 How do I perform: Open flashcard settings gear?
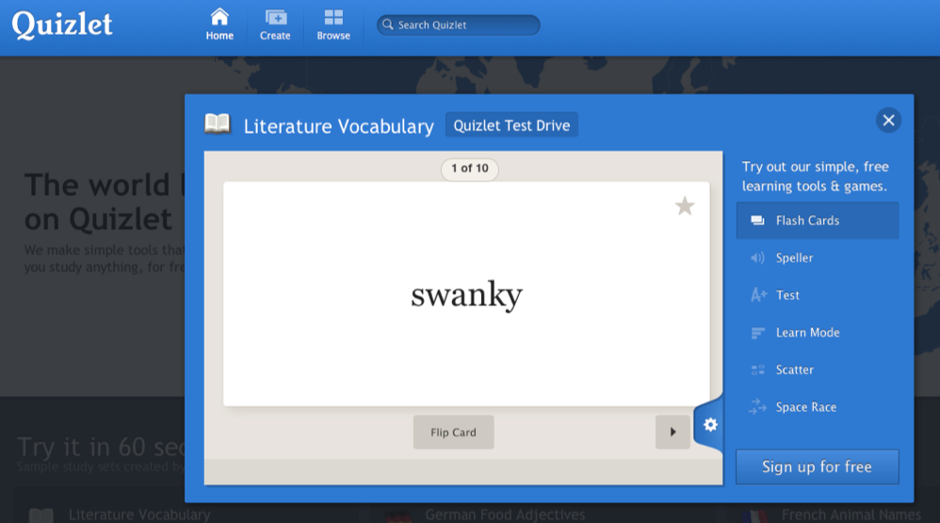point(710,425)
